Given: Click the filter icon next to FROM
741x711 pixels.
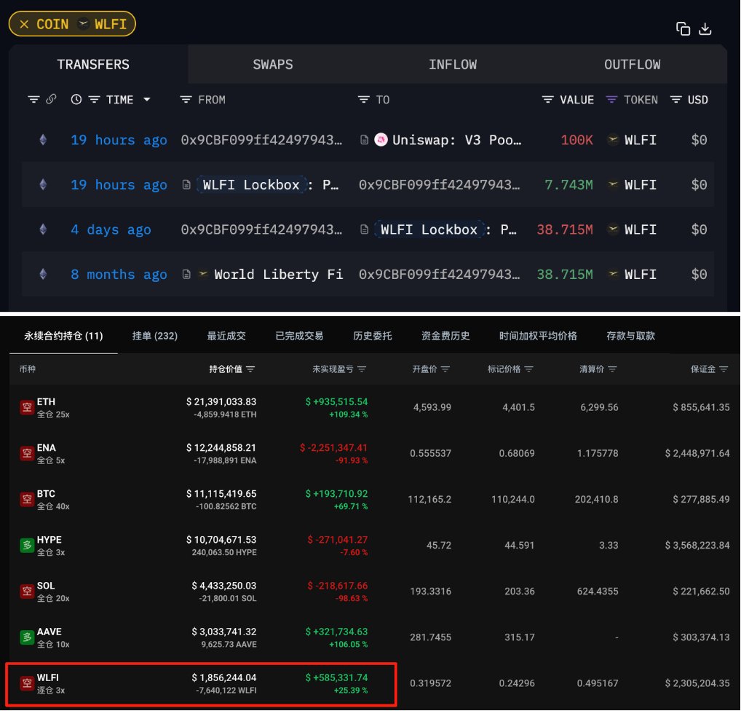Looking at the screenshot, I should [186, 99].
